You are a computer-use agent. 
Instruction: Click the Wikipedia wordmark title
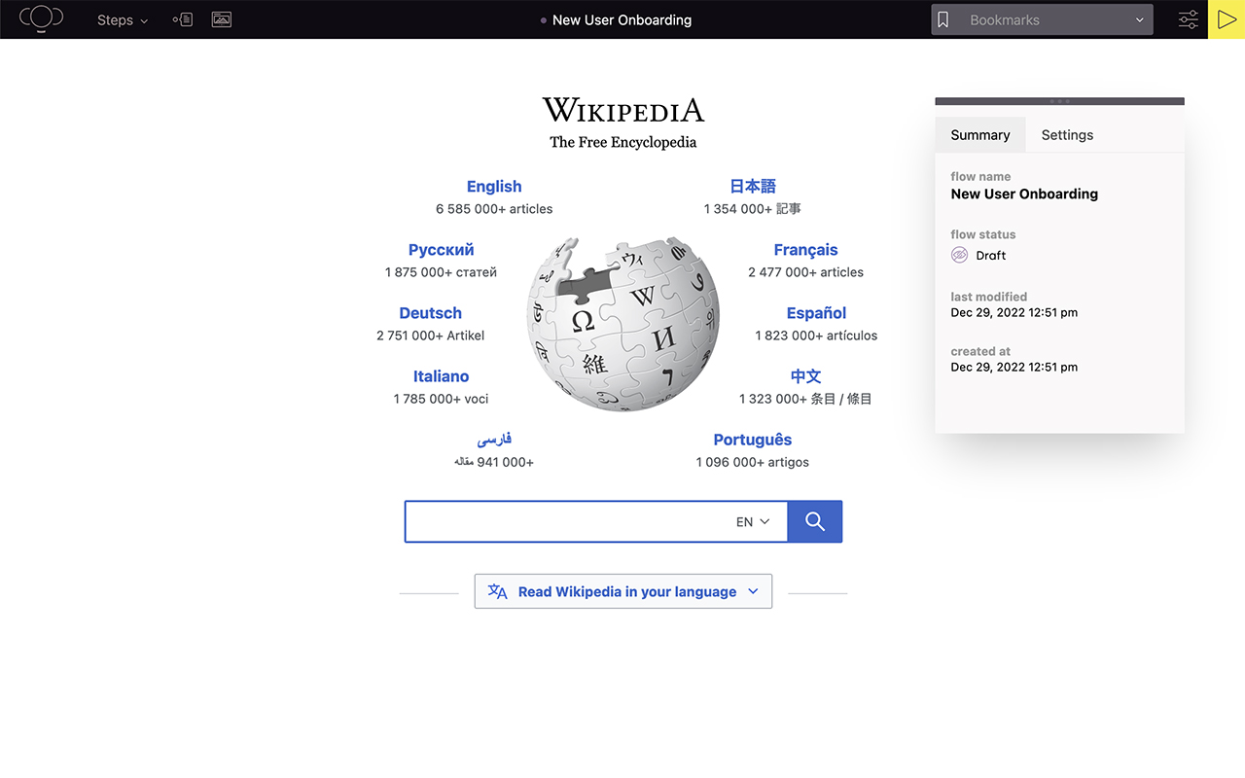pyautogui.click(x=623, y=109)
